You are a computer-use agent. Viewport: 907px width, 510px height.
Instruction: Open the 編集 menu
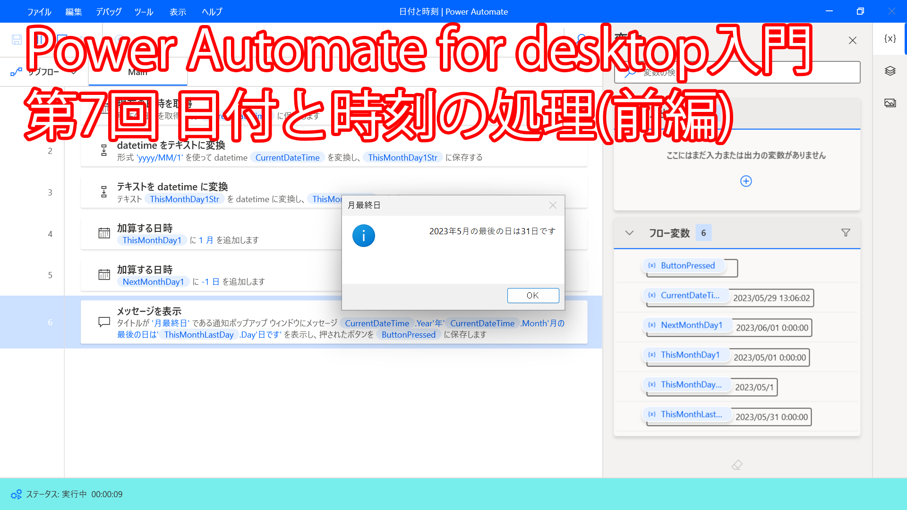coord(74,12)
